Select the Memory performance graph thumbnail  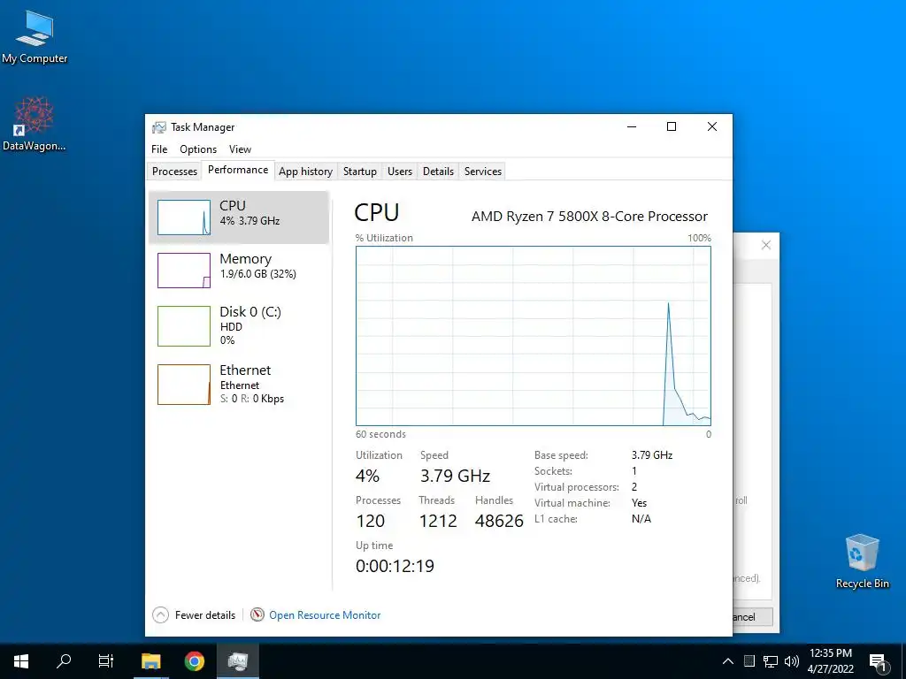[184, 271]
